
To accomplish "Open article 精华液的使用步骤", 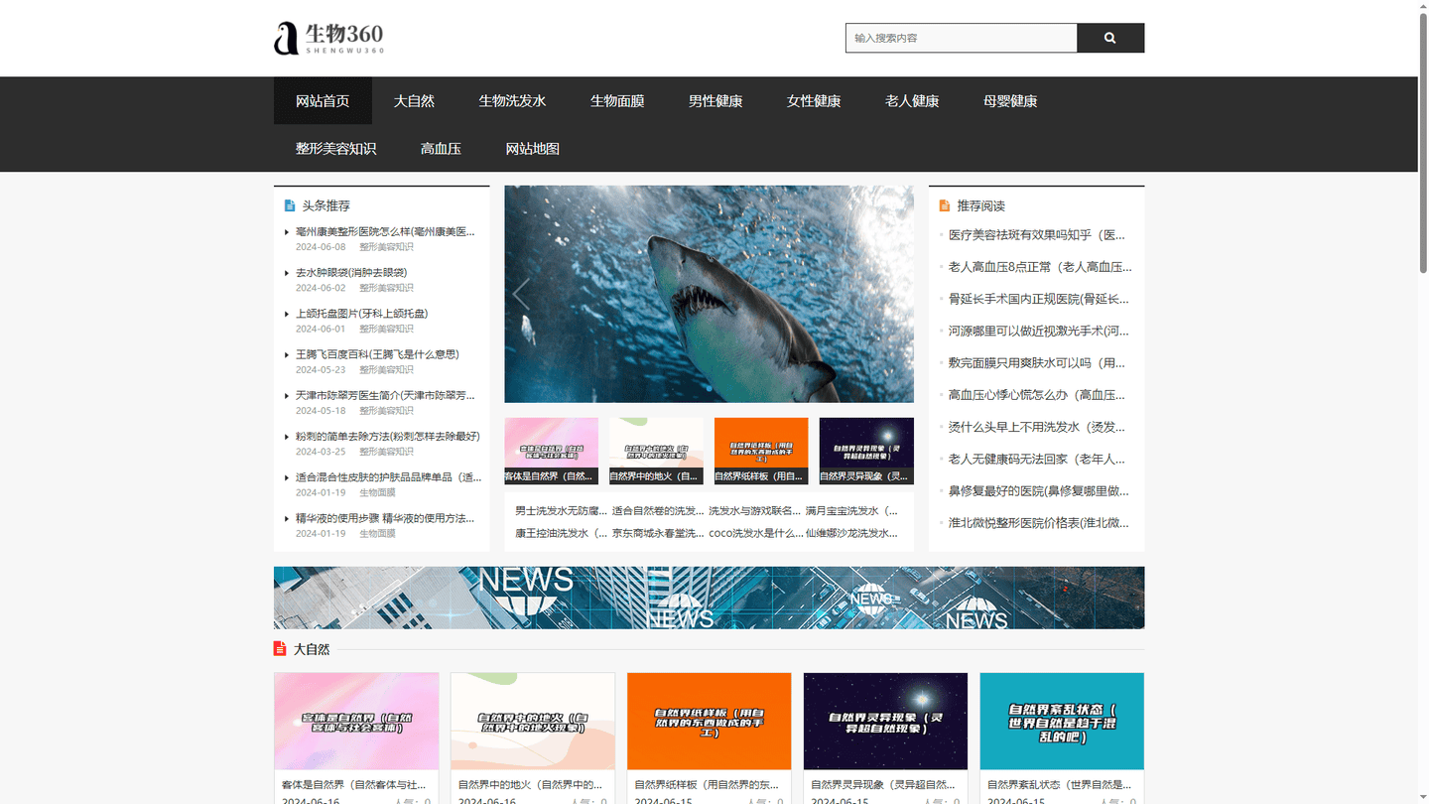I will coord(385,517).
